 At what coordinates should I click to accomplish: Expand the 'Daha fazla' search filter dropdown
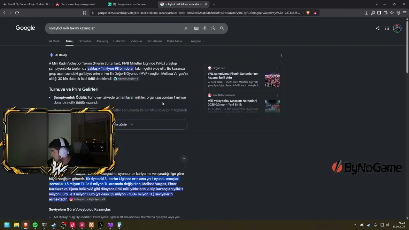[176, 41]
